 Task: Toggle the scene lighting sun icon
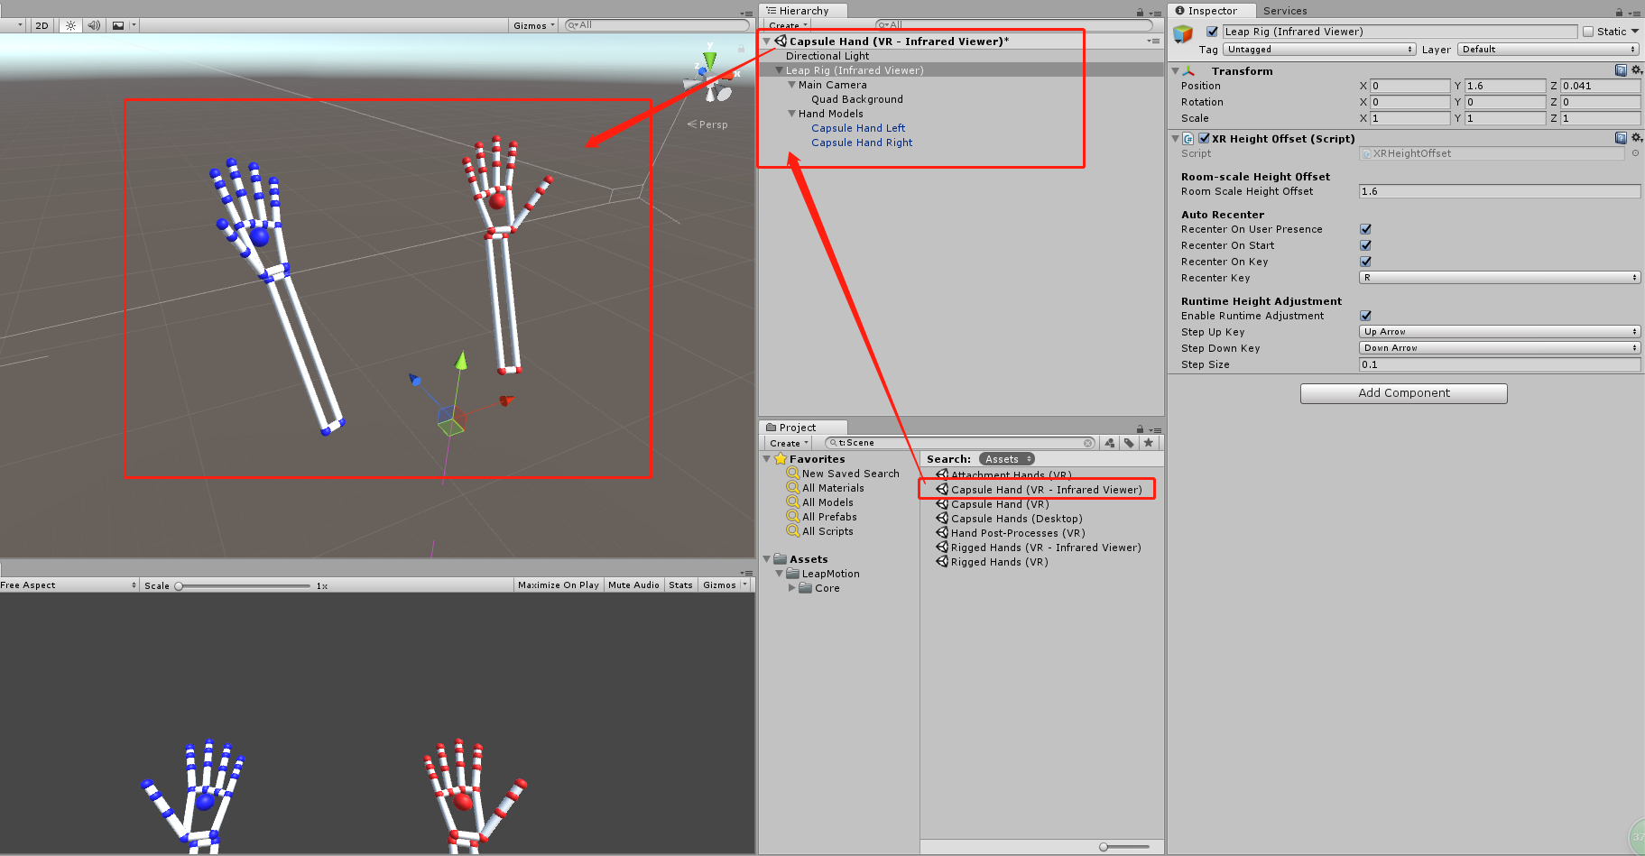pos(69,24)
